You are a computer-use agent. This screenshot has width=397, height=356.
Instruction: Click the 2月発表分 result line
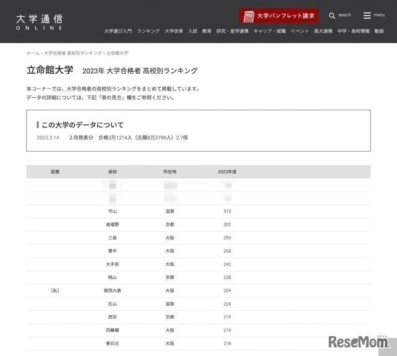[128, 137]
